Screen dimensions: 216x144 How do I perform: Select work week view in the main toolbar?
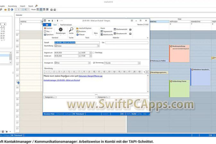click(41, 10)
